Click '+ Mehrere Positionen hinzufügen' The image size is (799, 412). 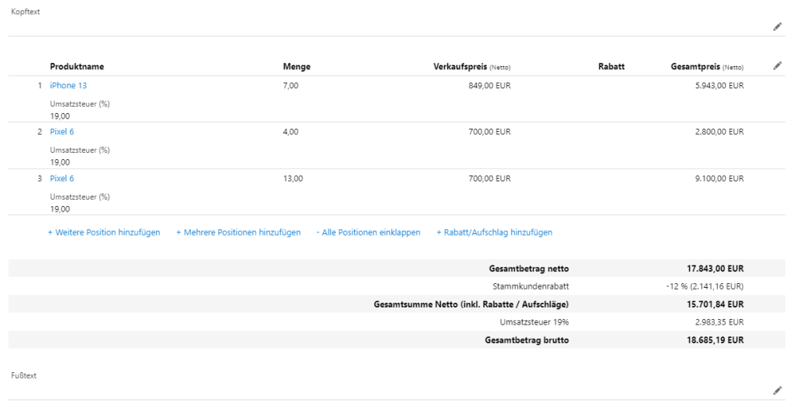point(238,233)
